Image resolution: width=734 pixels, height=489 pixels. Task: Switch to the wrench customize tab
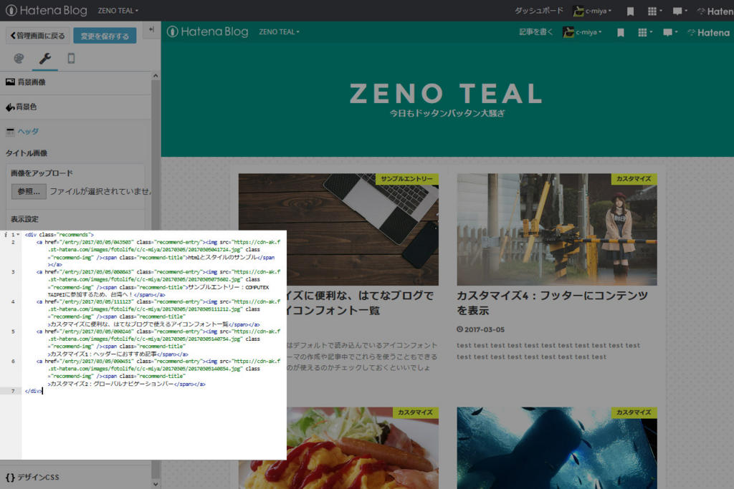(x=45, y=59)
